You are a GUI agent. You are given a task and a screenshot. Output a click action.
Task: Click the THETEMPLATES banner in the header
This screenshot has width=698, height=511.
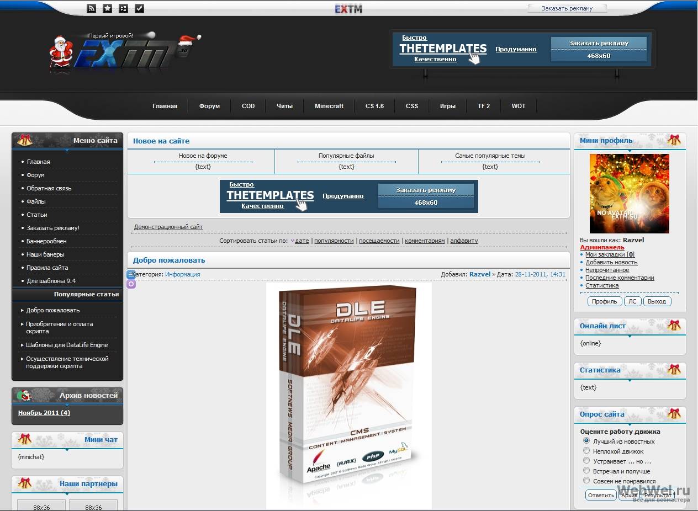click(x=522, y=49)
